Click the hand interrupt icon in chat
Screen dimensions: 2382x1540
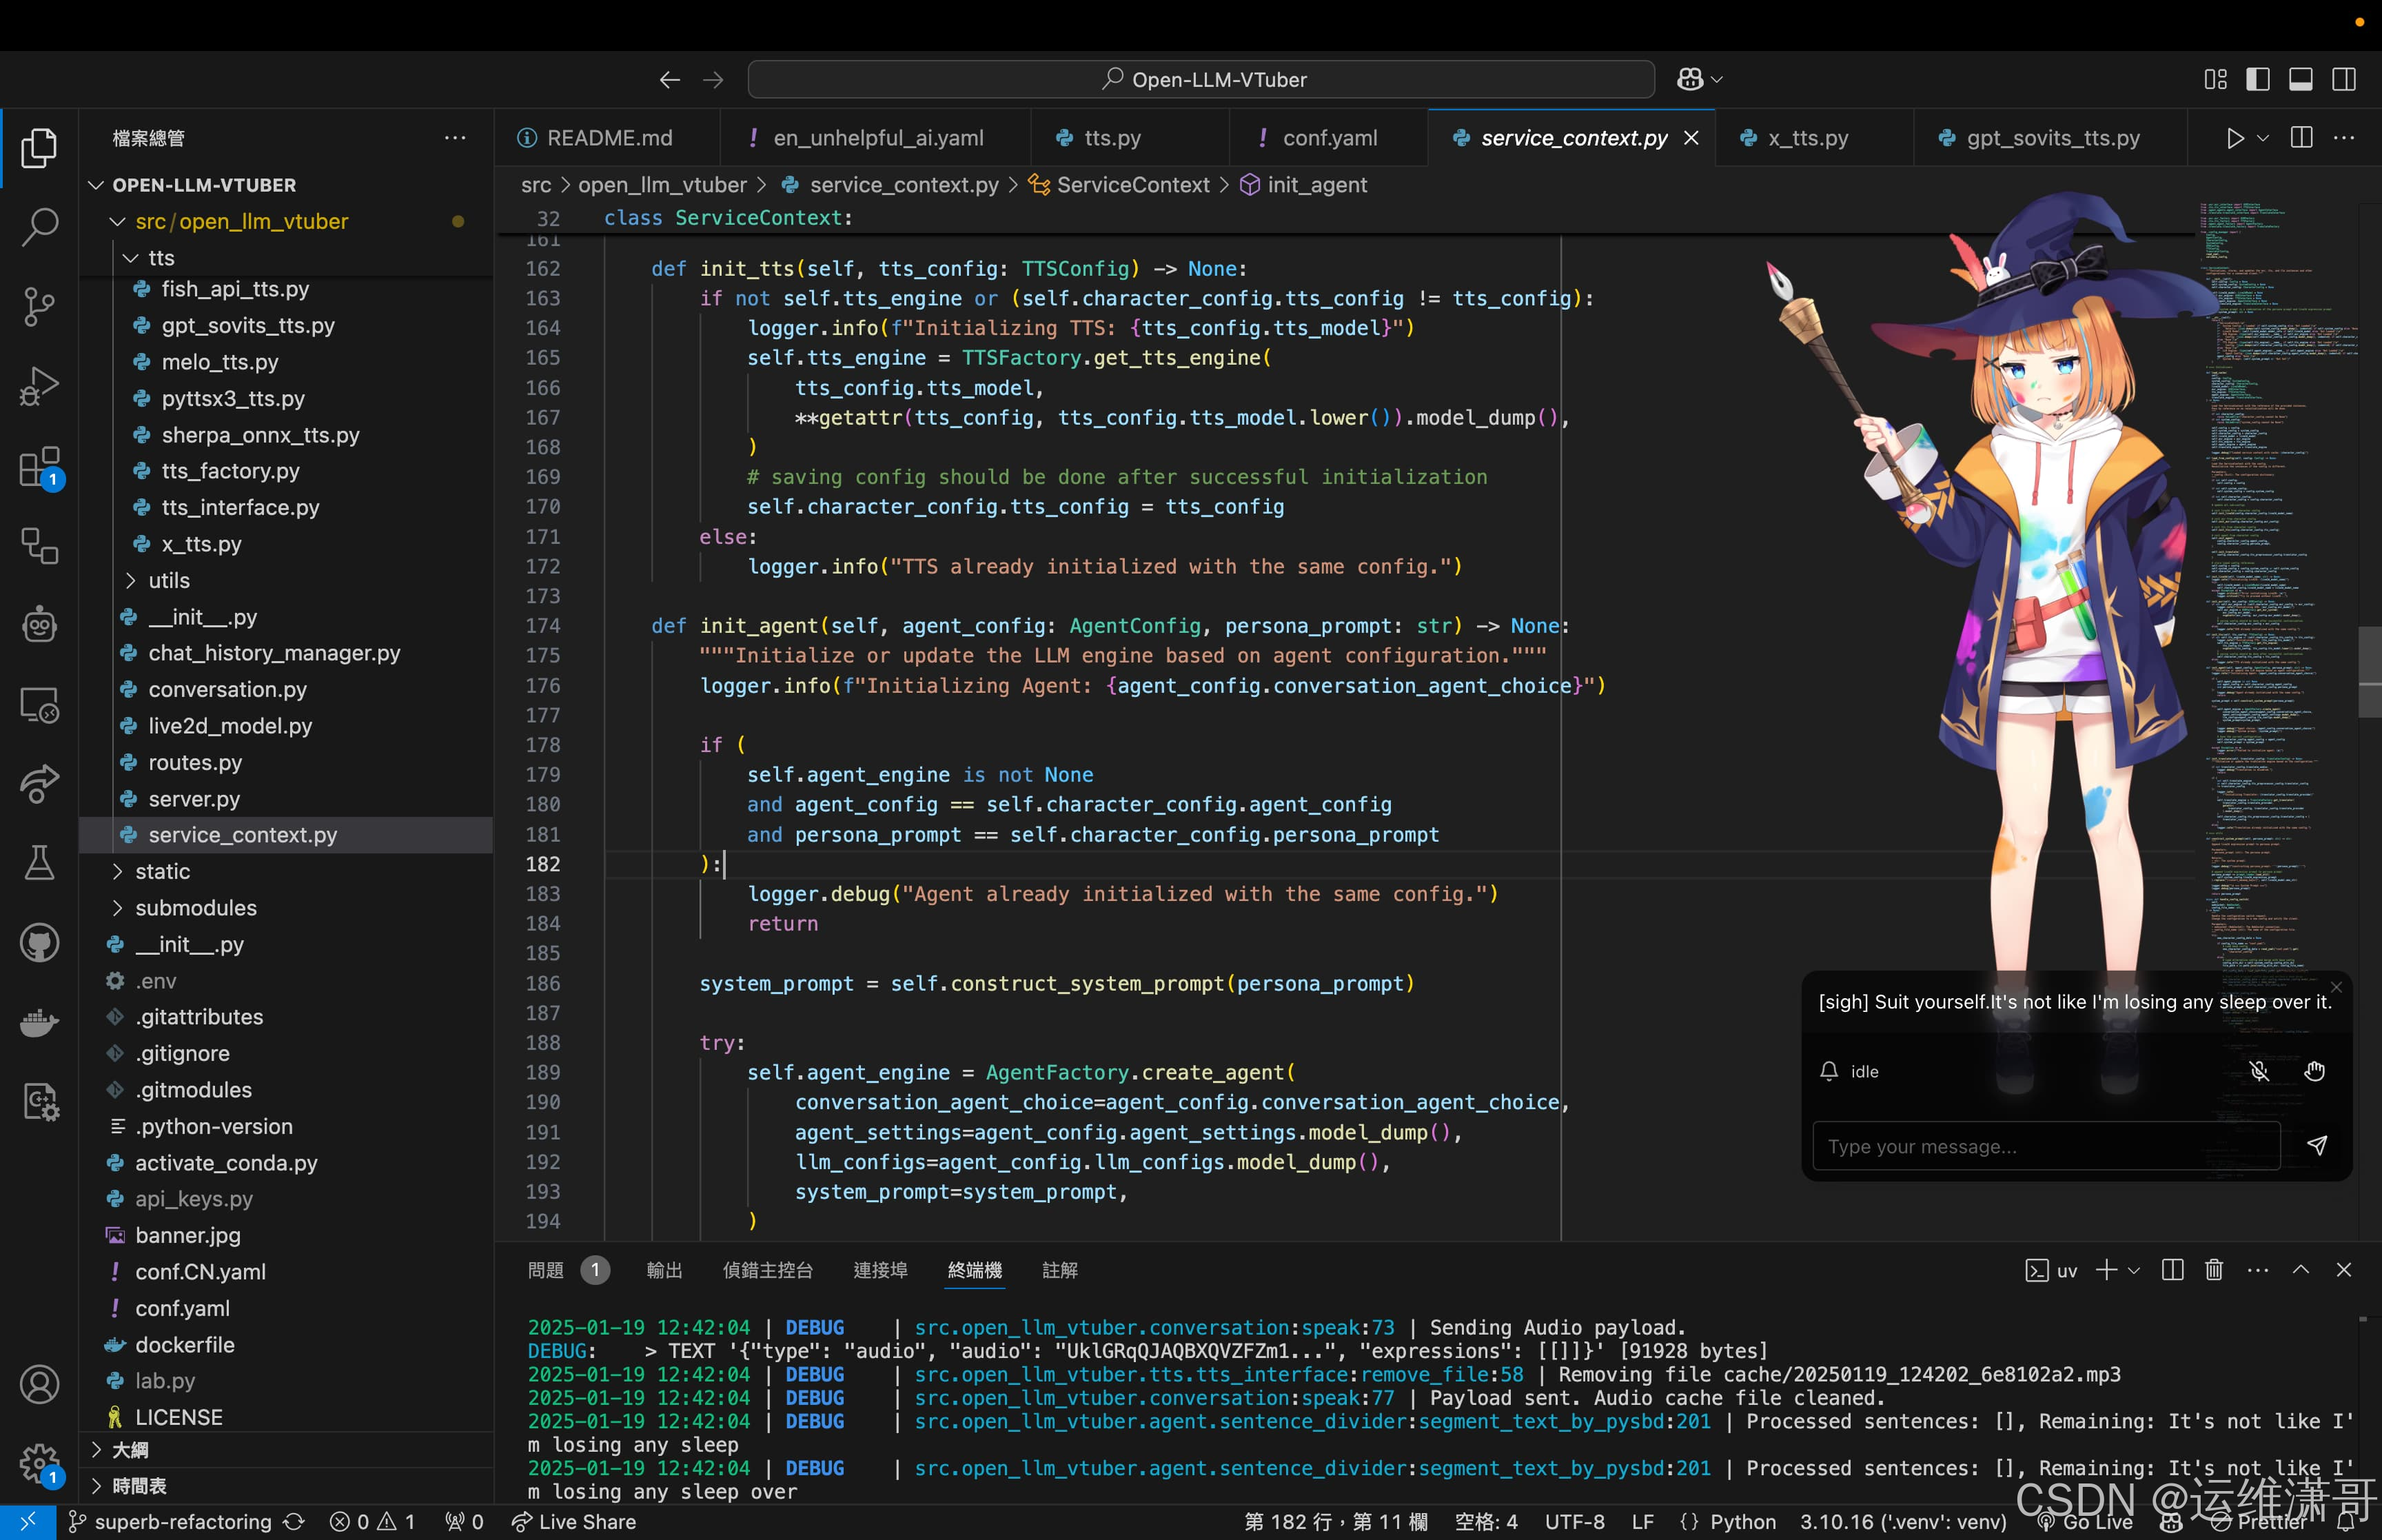(2314, 1071)
